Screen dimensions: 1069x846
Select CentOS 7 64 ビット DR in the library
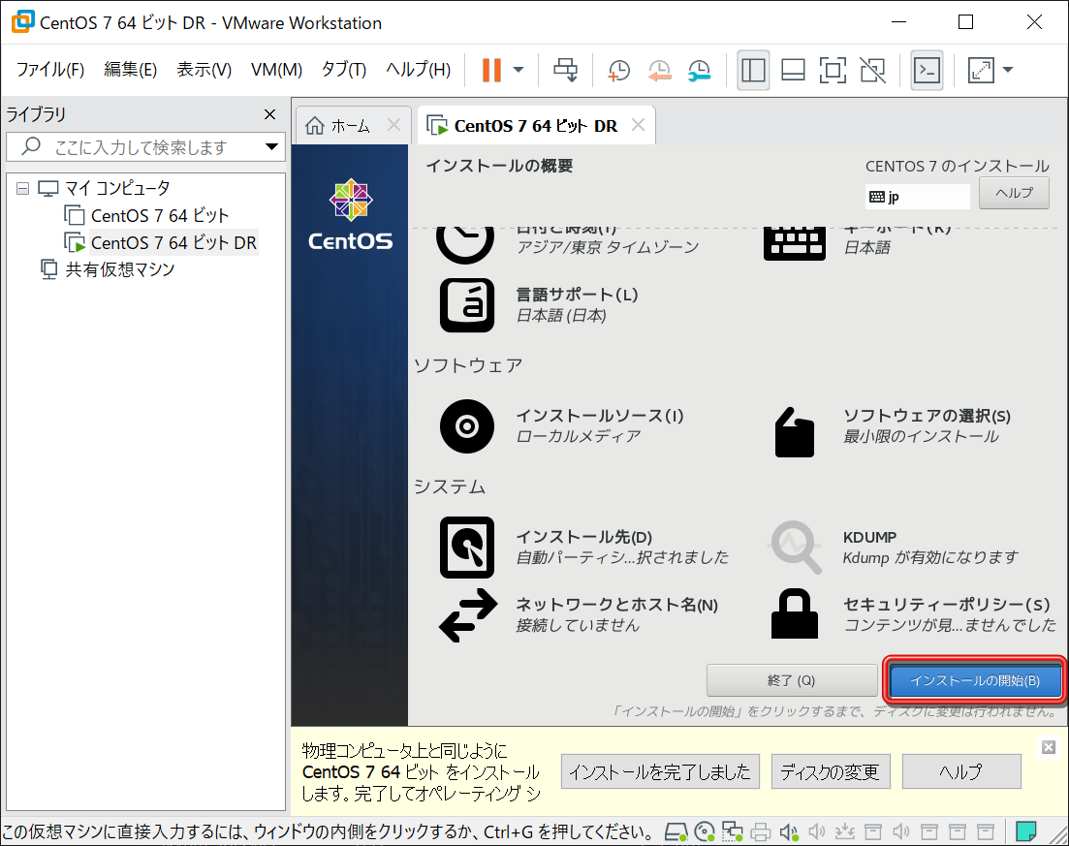[173, 242]
